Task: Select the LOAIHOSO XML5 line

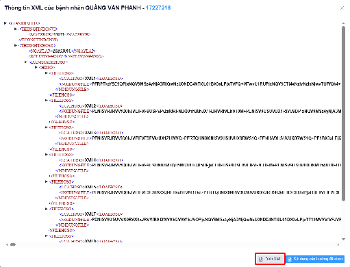Action: point(91,187)
